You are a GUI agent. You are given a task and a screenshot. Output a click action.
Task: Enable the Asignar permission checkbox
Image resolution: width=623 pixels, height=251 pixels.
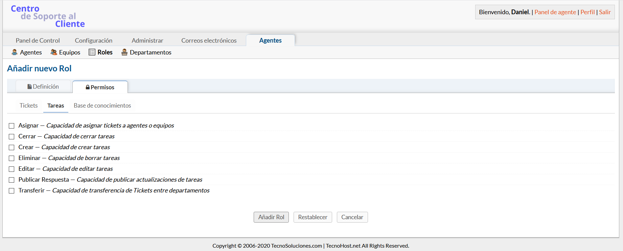11,126
